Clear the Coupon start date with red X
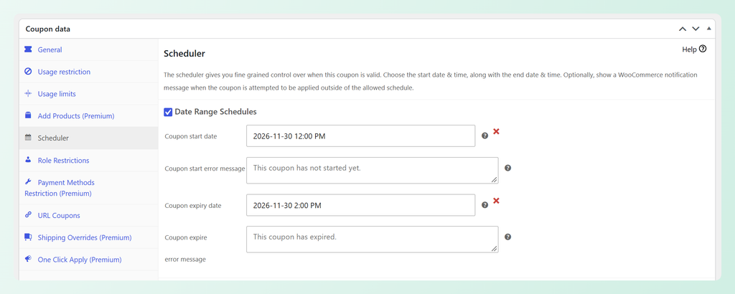This screenshot has height=294, width=735. point(496,131)
